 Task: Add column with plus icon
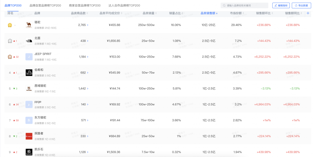(308, 13)
